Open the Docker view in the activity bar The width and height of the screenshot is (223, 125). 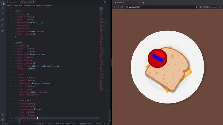(x=3, y=31)
